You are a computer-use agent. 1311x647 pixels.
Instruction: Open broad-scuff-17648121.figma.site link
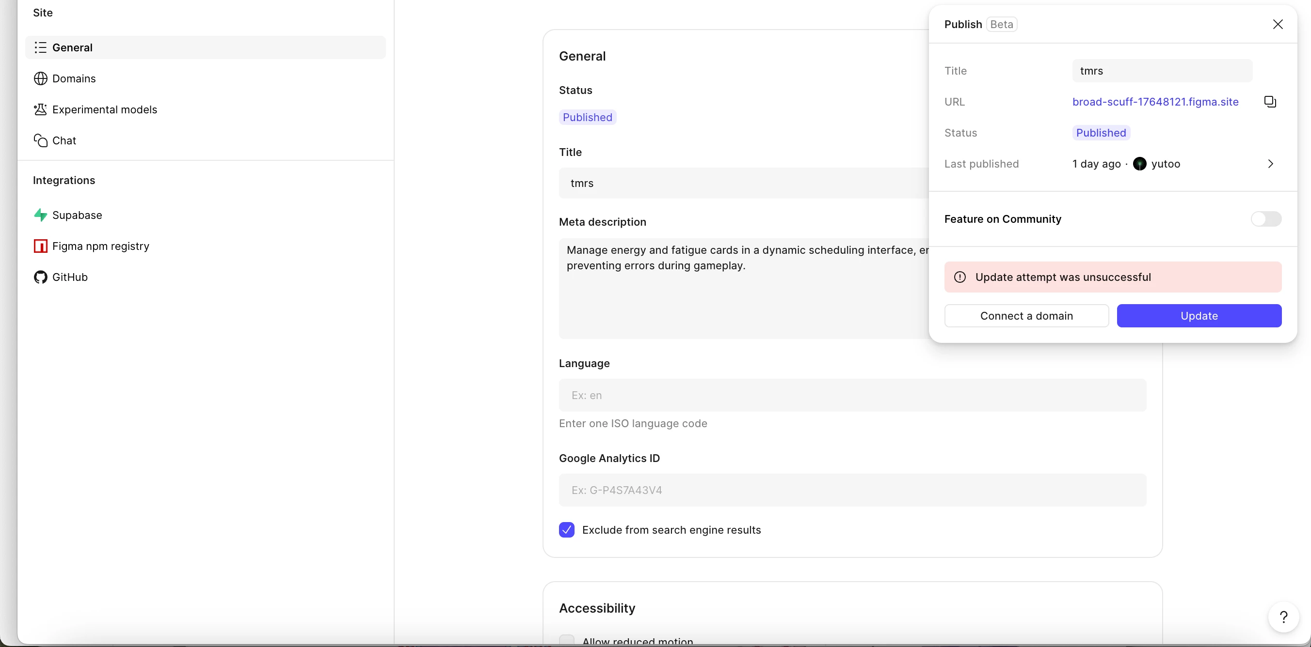click(x=1155, y=102)
